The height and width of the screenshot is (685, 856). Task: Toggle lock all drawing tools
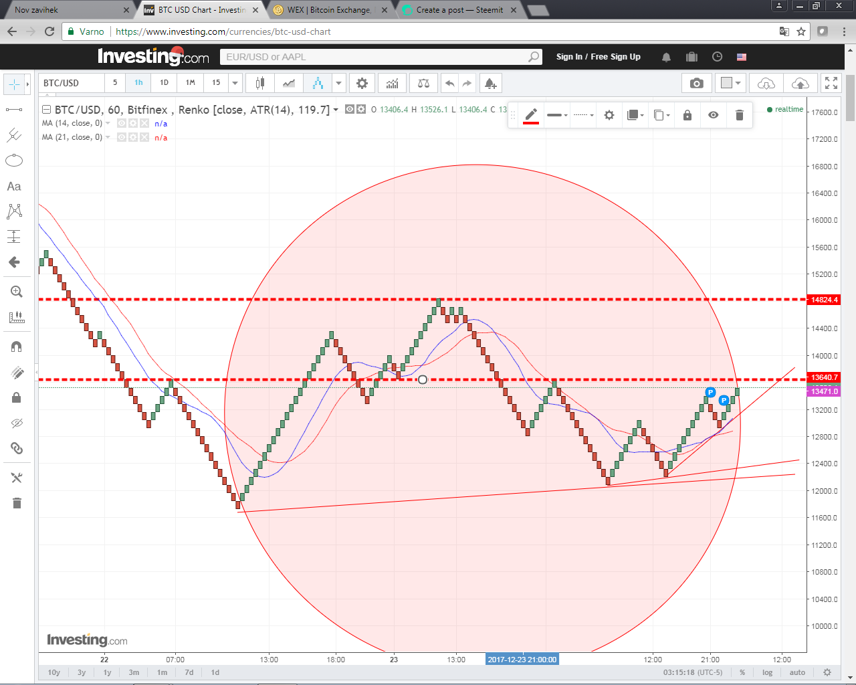(17, 397)
